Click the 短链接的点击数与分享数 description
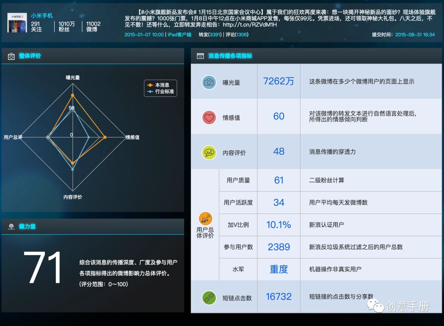Viewport: 444px width, 326px height. (x=341, y=296)
